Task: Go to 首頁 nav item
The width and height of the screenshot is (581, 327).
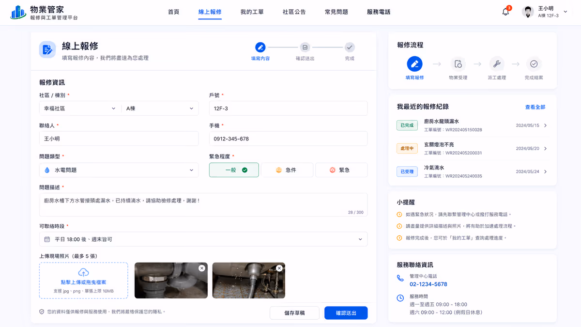Action: click(173, 12)
